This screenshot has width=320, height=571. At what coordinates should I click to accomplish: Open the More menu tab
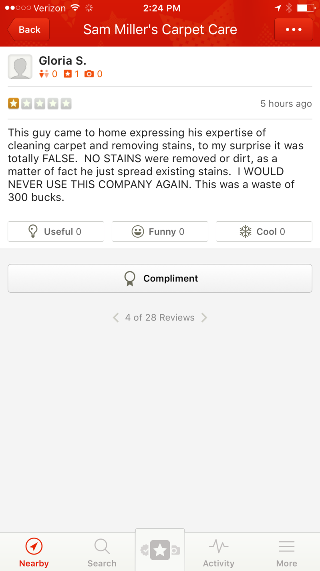[x=287, y=553]
